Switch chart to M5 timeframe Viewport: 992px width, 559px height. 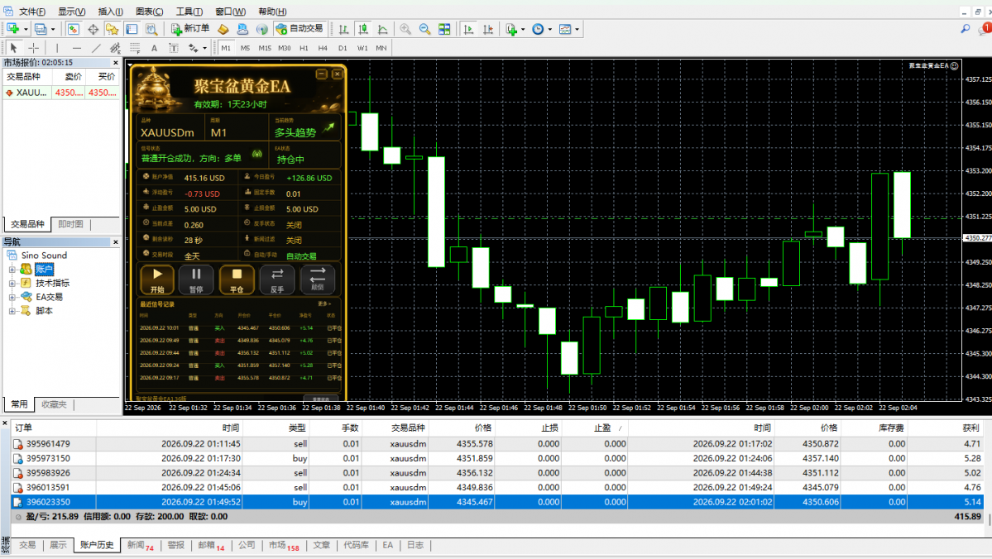(245, 48)
